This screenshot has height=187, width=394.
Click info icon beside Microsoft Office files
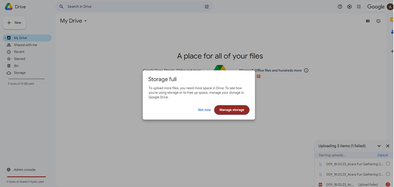pos(306,71)
